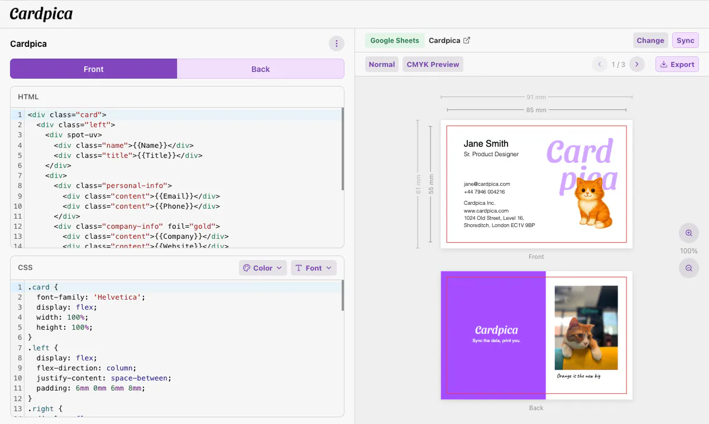This screenshot has height=424, width=709.
Task: Switch to the Front tab
Action: click(x=94, y=69)
